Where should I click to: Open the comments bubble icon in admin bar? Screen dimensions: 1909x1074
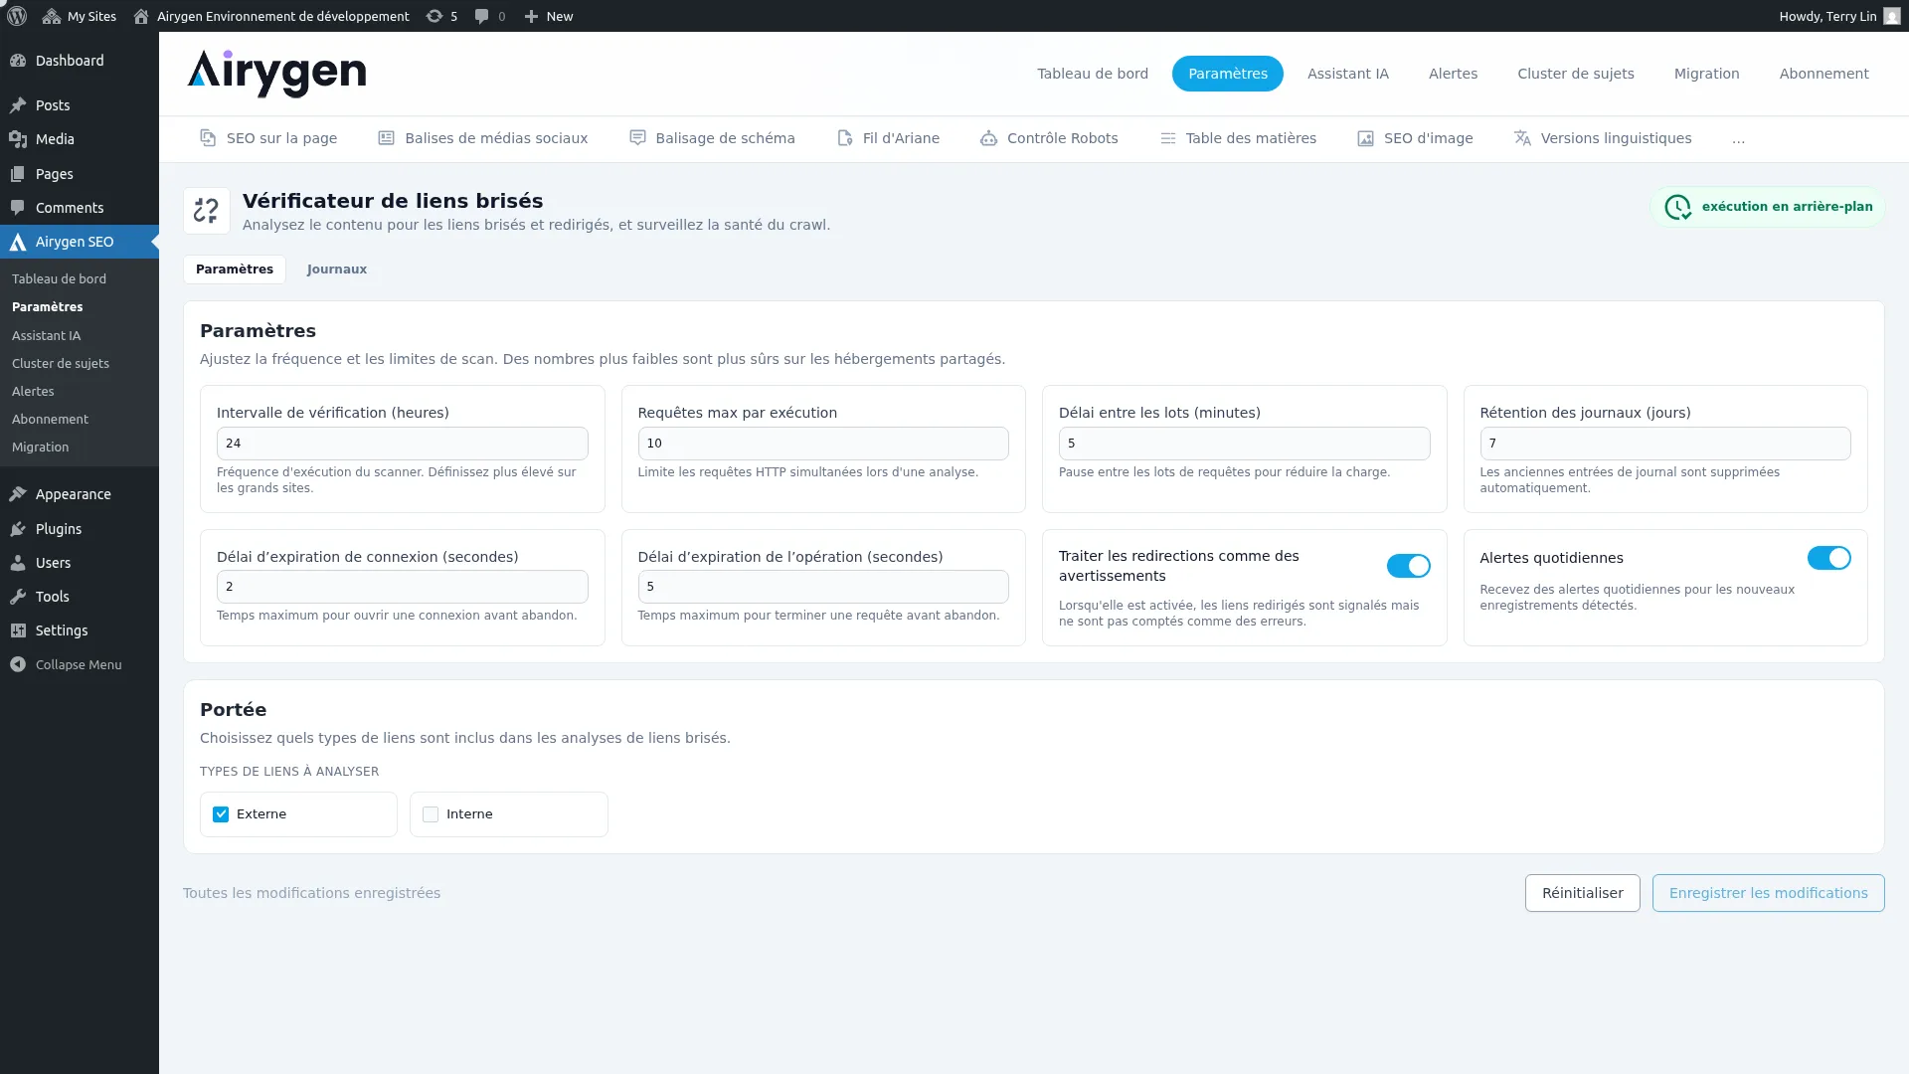coord(482,16)
